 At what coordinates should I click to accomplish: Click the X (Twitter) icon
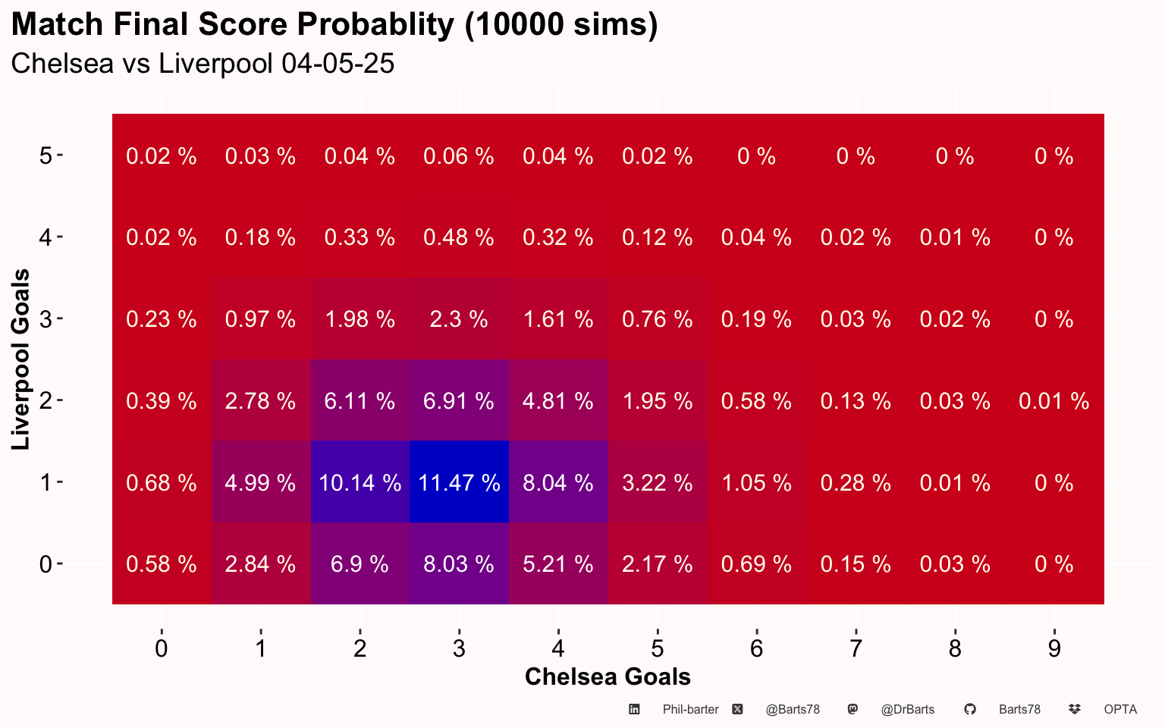click(x=737, y=710)
